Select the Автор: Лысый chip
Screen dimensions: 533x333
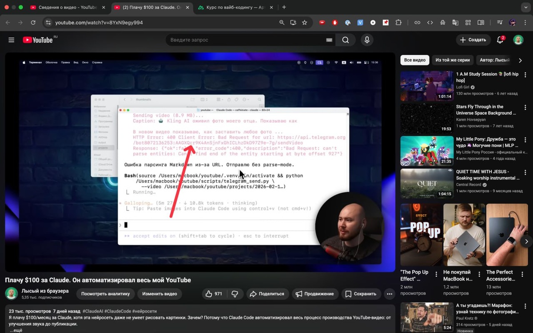494,60
